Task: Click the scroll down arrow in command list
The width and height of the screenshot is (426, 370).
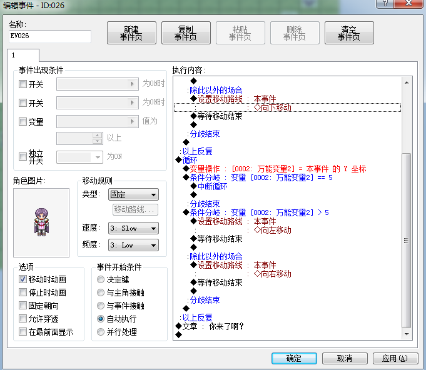Action: (407, 334)
